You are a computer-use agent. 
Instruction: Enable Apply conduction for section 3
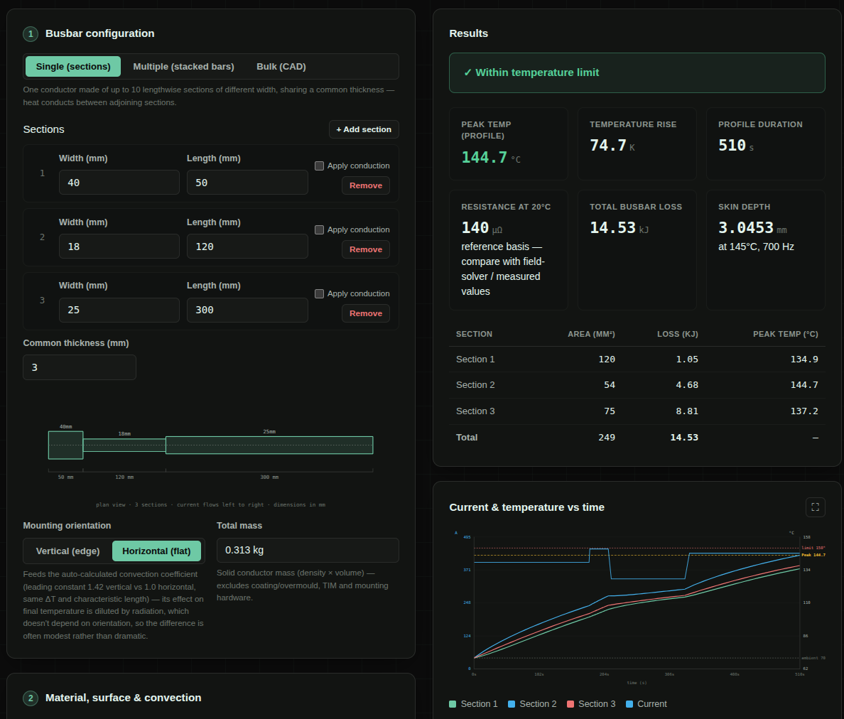[319, 294]
